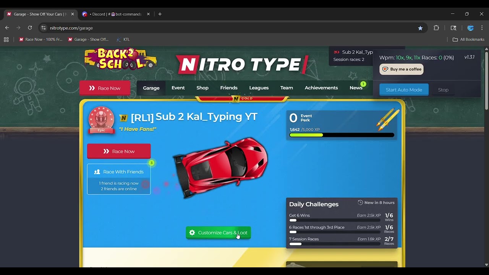Click Start Auto Mode button
The image size is (489, 275).
click(404, 90)
